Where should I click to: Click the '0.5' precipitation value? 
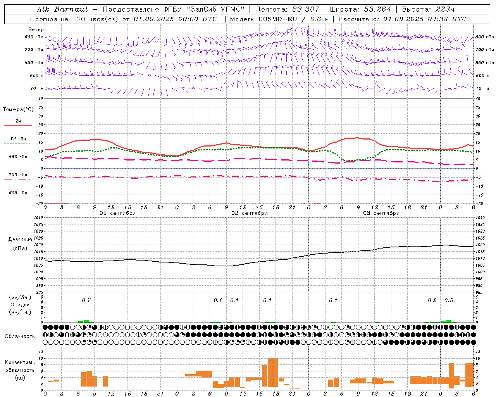449,300
